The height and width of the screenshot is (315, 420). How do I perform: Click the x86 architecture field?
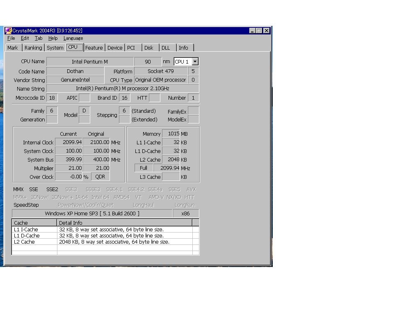point(186,213)
